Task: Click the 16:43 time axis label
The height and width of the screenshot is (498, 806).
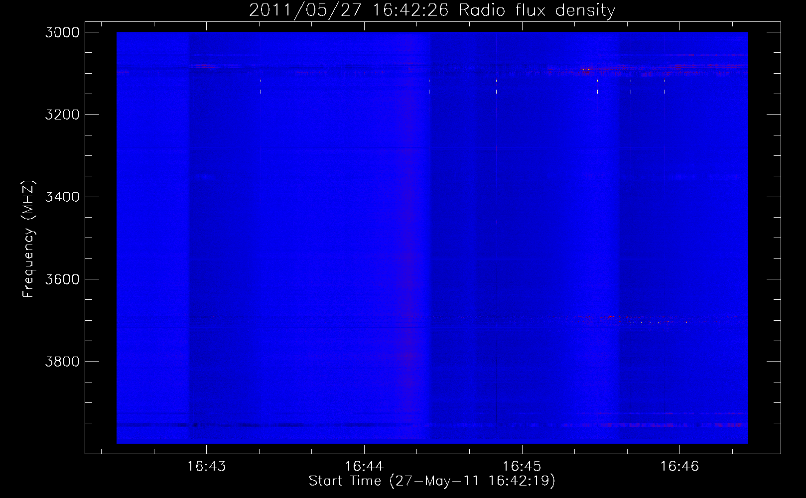Action: [206, 466]
